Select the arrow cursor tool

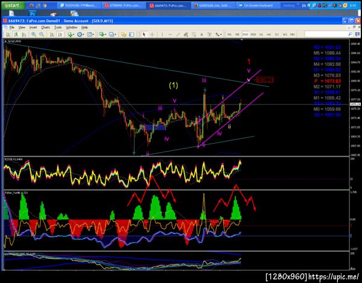tap(144, 34)
